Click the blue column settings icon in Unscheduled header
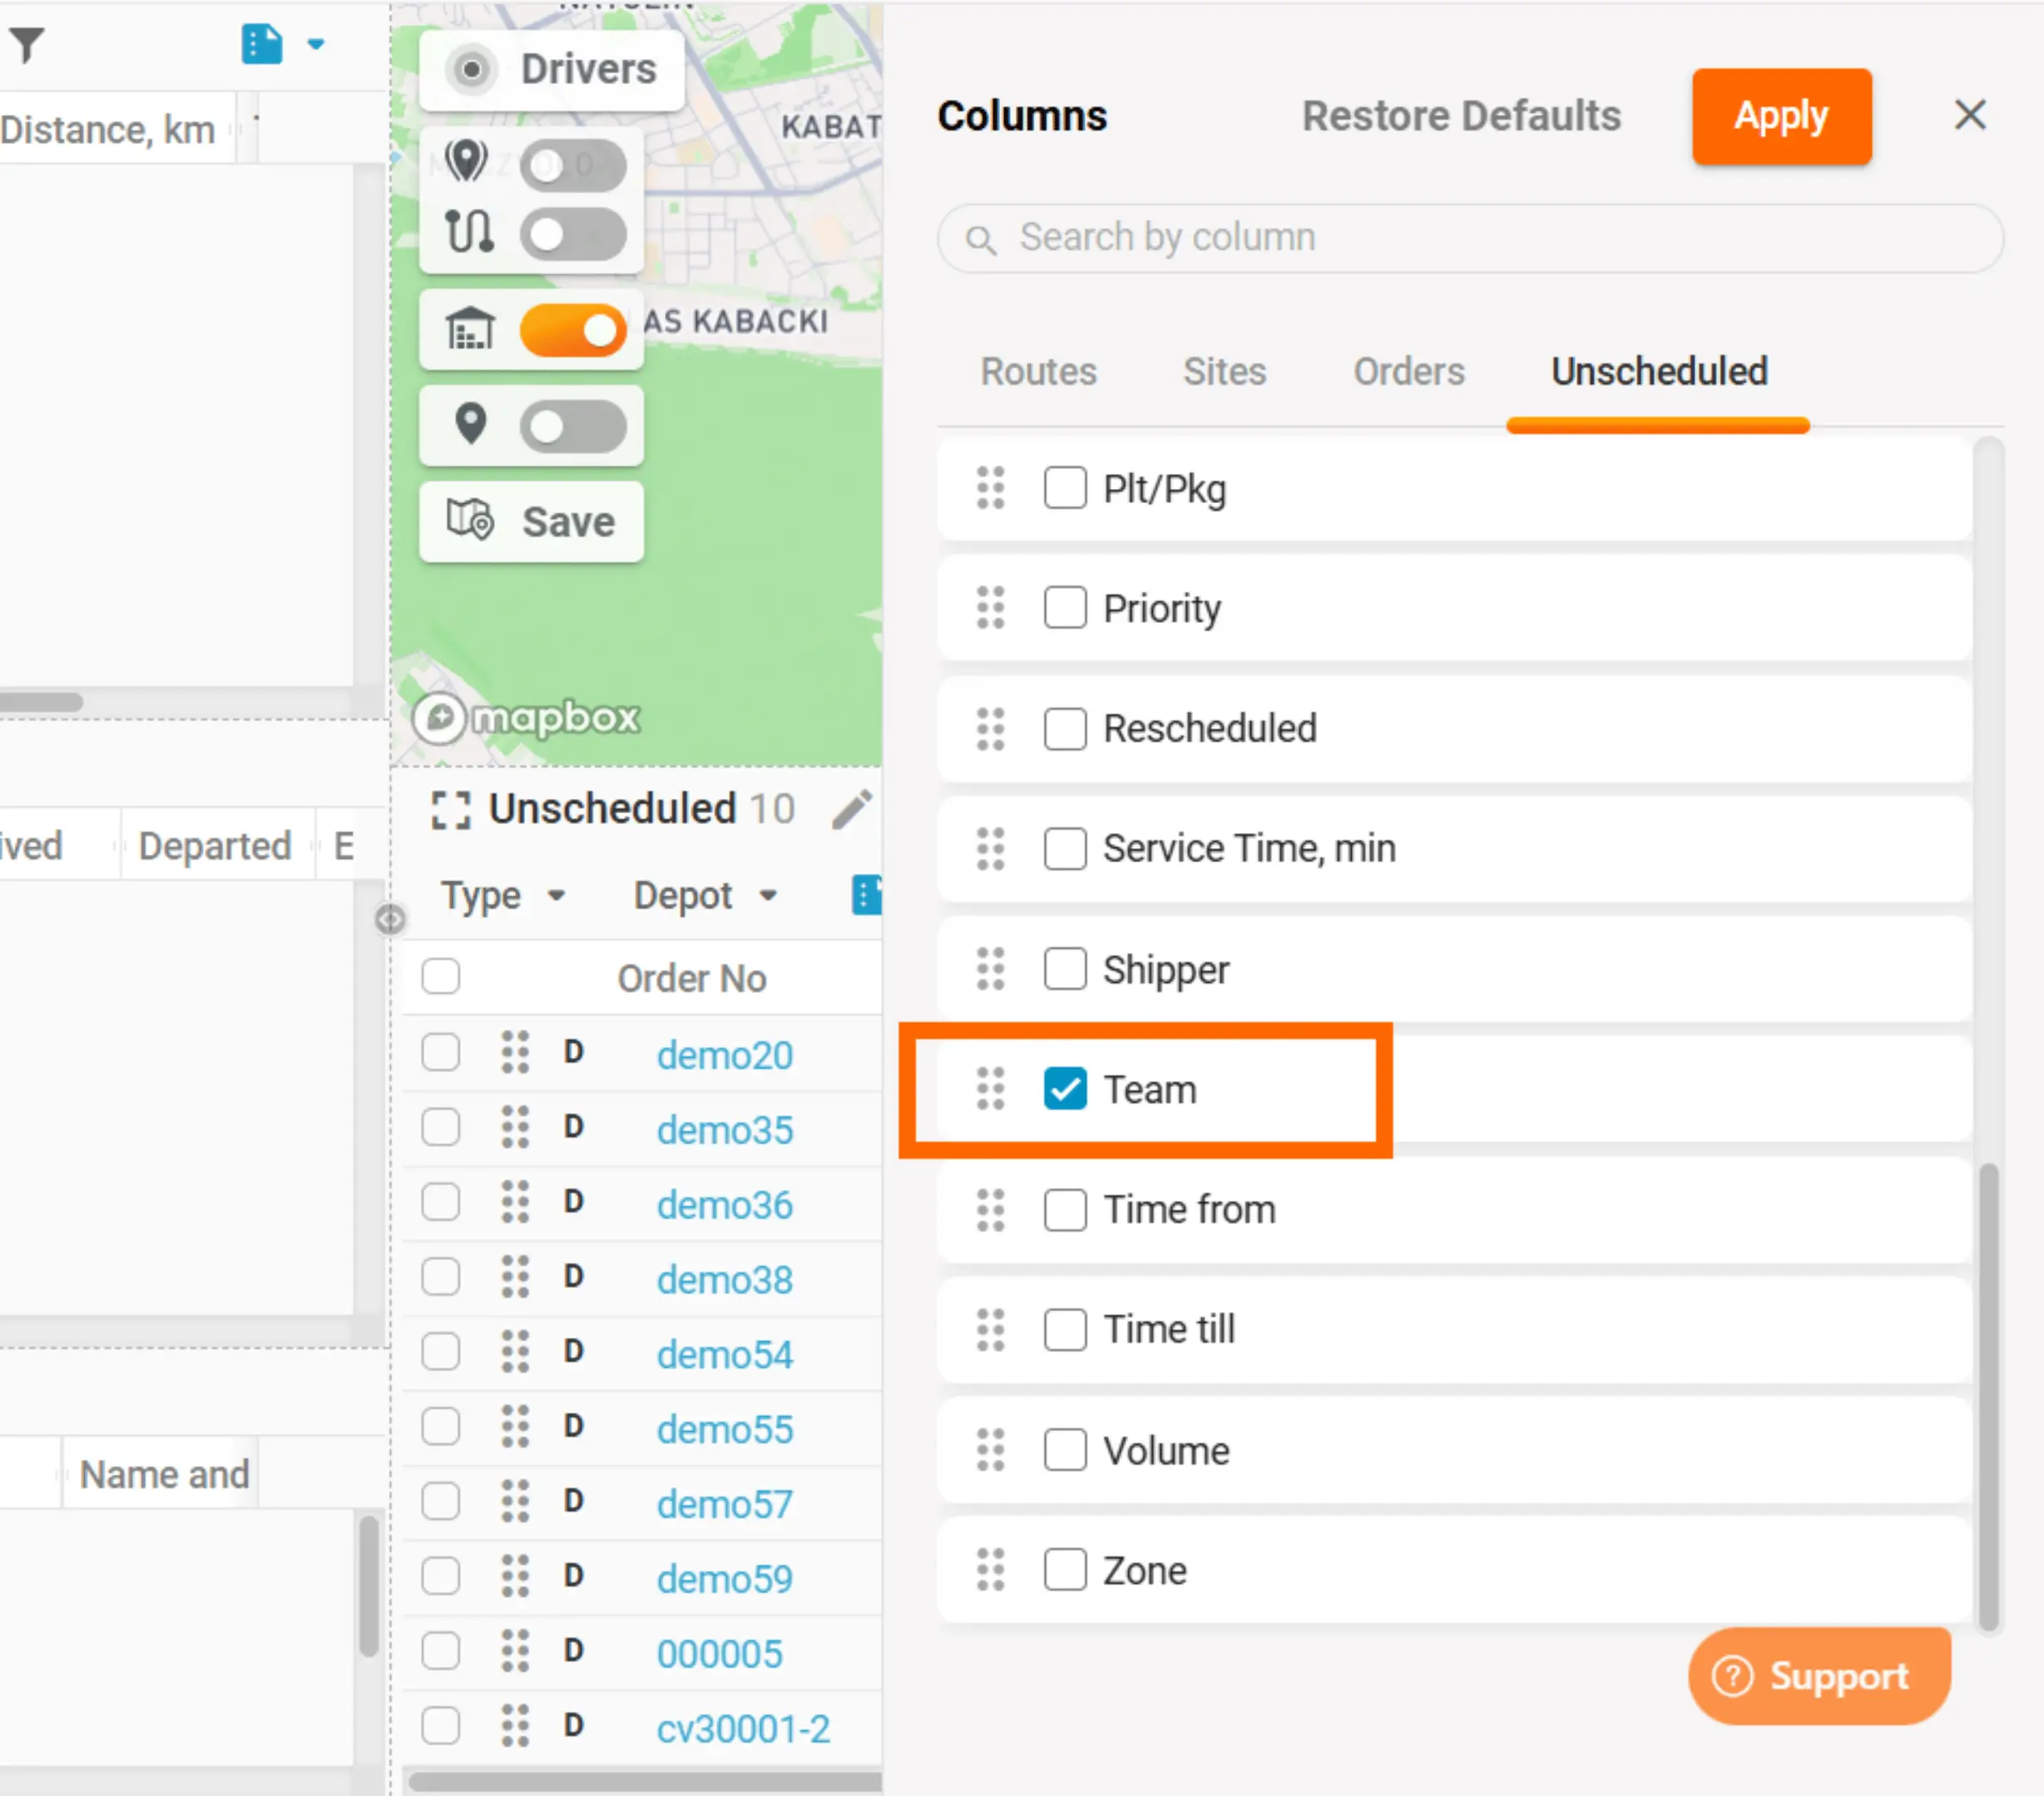 pos(868,896)
